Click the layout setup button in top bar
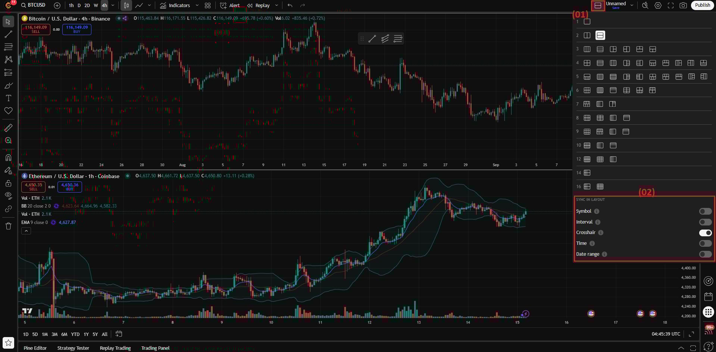 coord(598,6)
